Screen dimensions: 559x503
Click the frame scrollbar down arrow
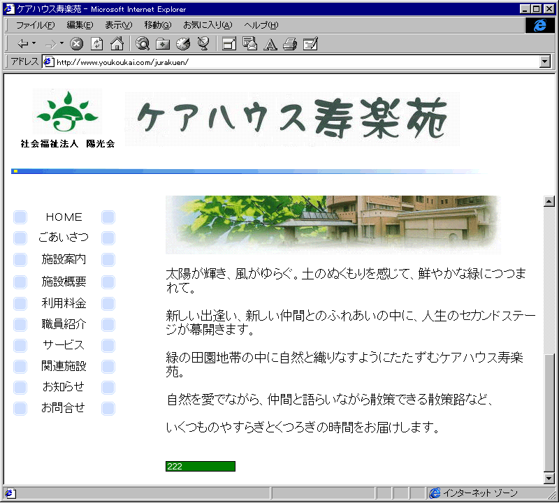point(549,478)
